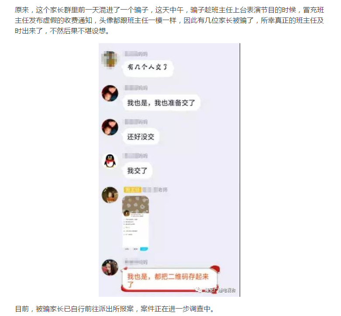341x316 pixels.
Task: Click the teacher's blurred name label
Action: (155, 190)
